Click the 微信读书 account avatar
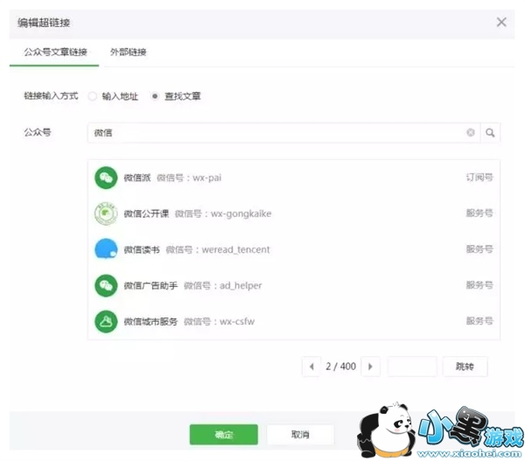Screen dimensions: 525x461 [106, 249]
